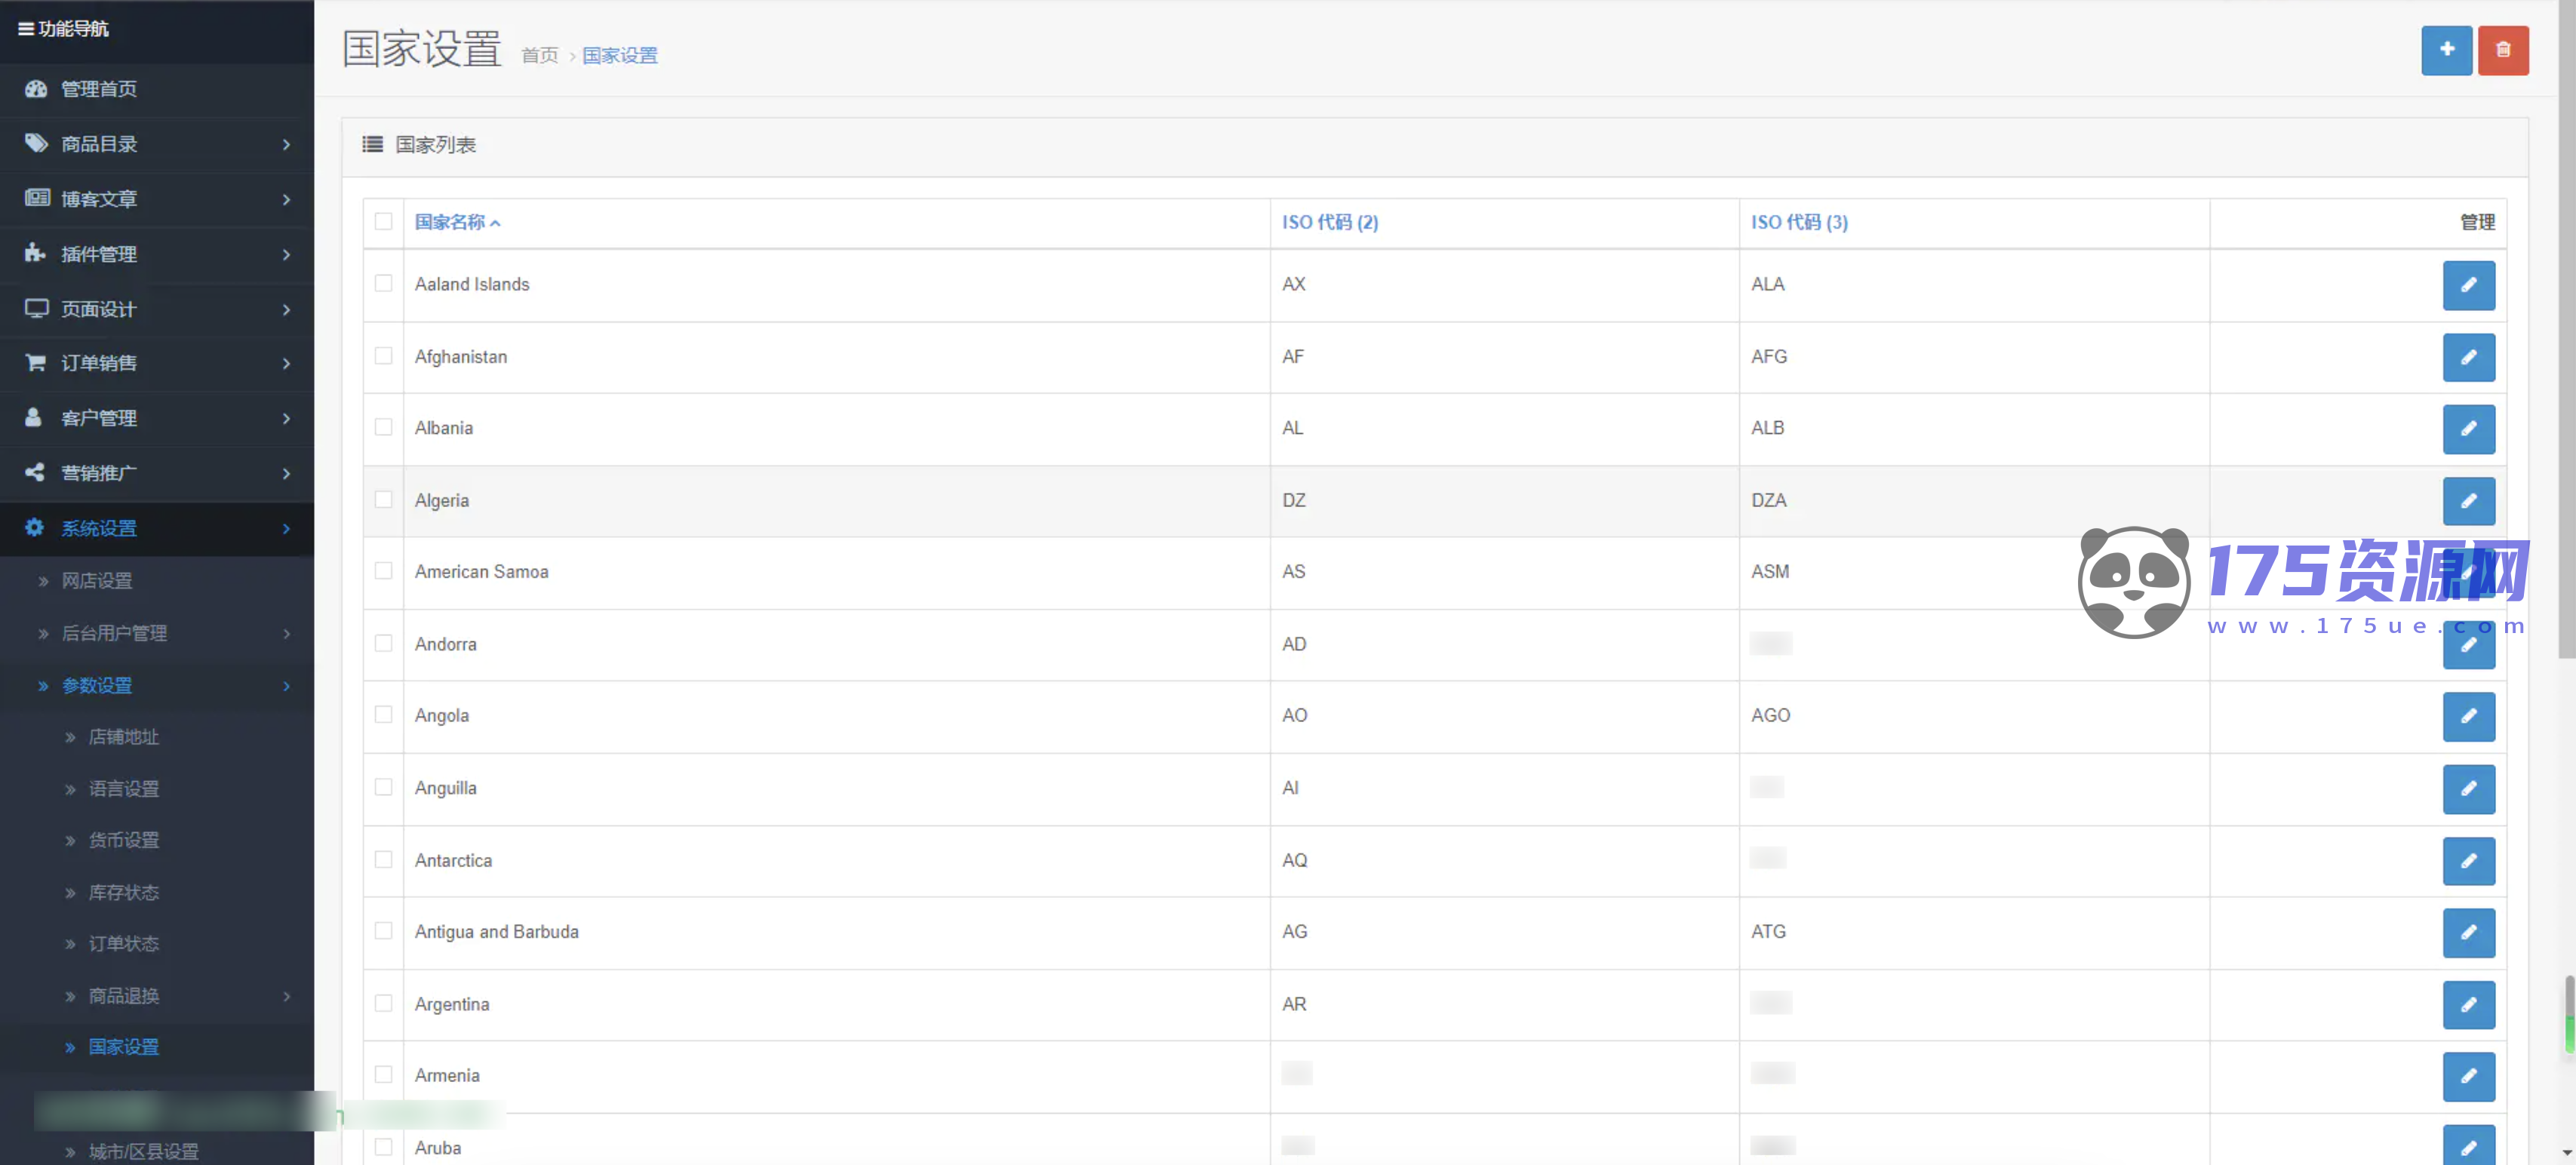Check the Afghanistan row checkbox
2576x1165 pixels.
pyautogui.click(x=383, y=355)
